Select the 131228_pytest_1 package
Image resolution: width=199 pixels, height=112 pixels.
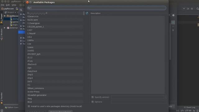coord(55,27)
